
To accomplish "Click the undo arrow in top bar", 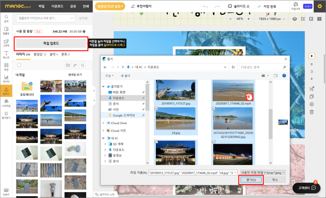I will coord(205,6).
